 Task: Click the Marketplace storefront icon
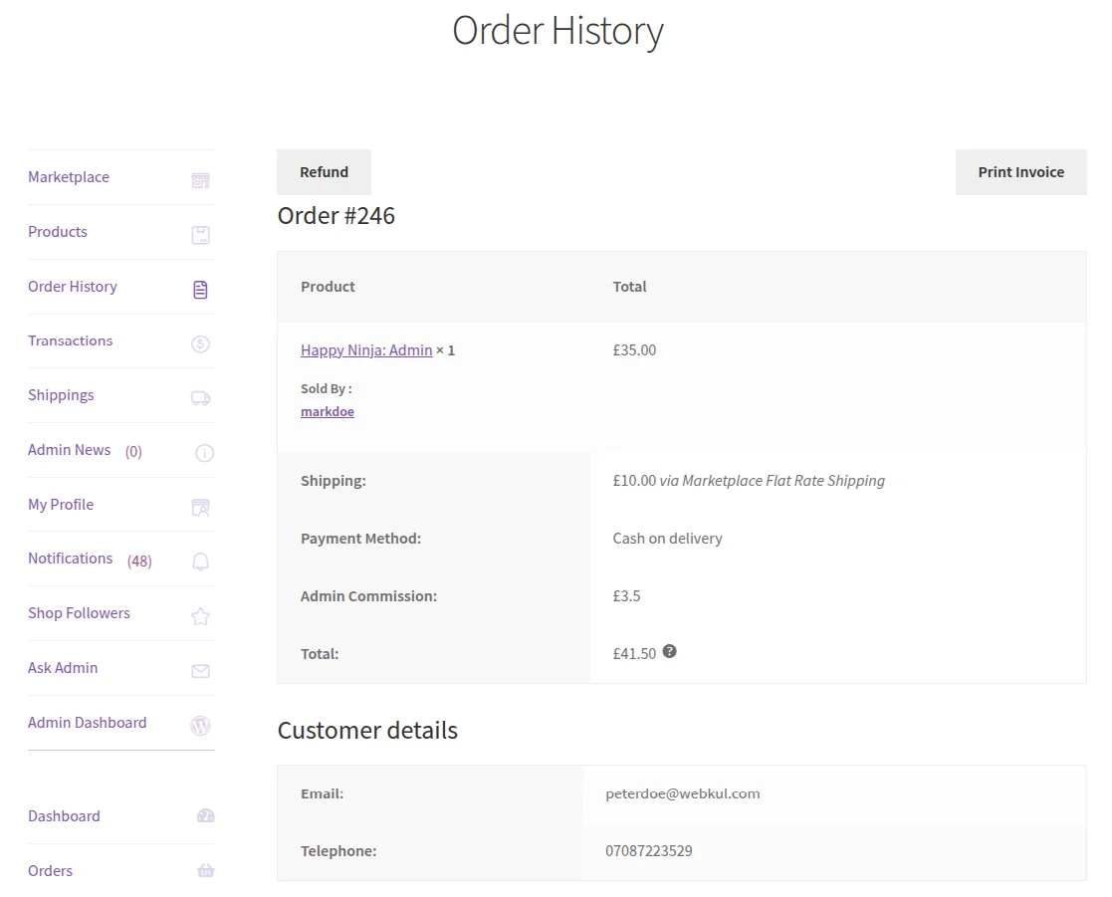[x=200, y=179]
